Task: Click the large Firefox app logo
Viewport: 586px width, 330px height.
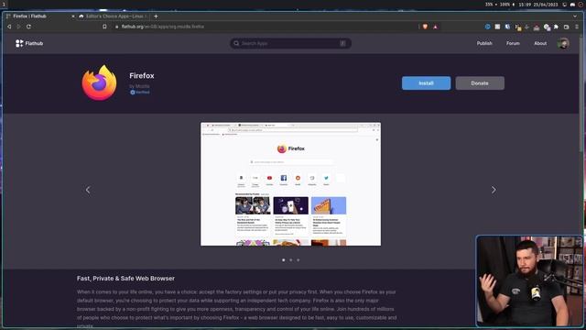Action: (99, 82)
